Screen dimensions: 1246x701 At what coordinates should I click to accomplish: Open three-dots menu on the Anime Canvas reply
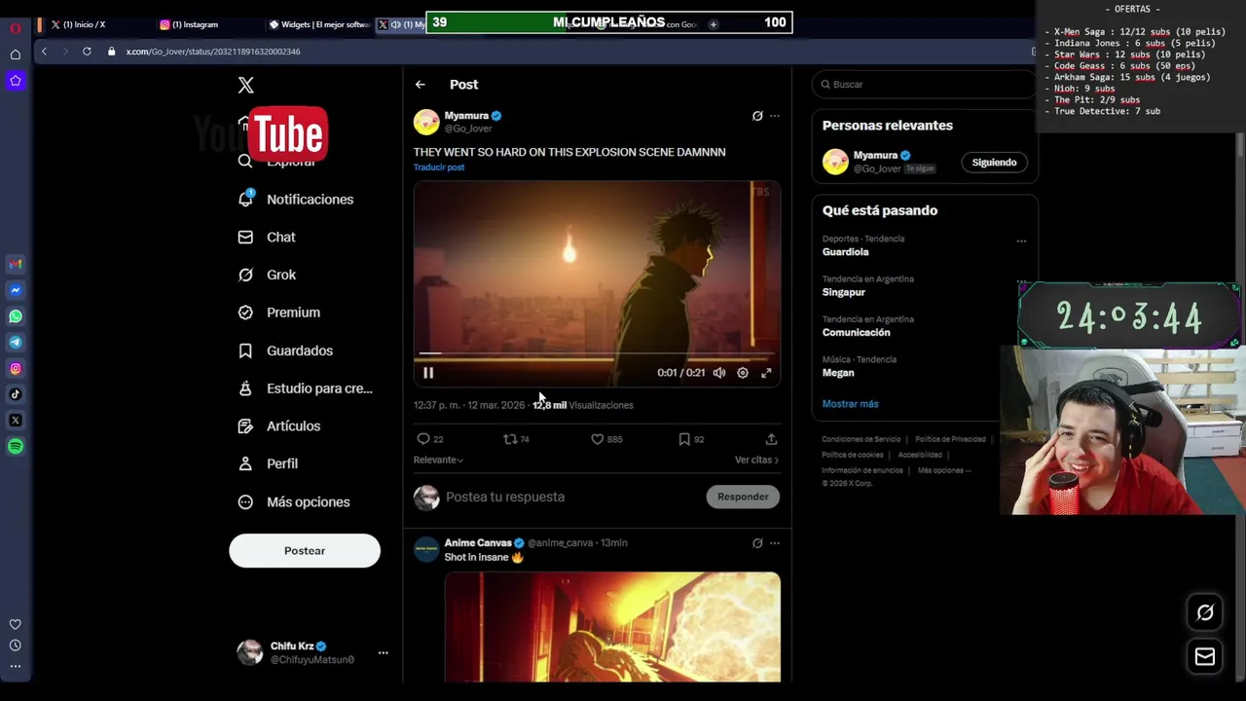point(775,543)
